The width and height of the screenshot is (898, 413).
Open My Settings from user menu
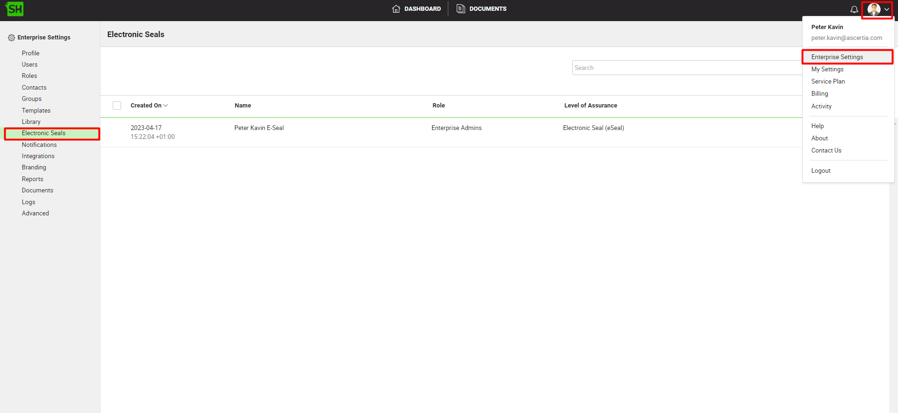click(x=827, y=69)
